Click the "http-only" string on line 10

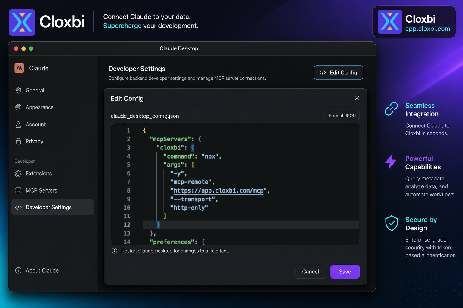189,208
